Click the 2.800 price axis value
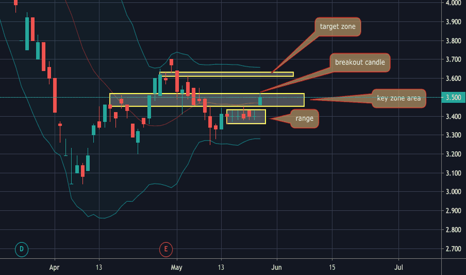This screenshot has height=275, width=466. coord(453,230)
